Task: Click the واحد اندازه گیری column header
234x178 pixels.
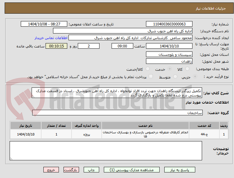Action: (x=86, y=126)
